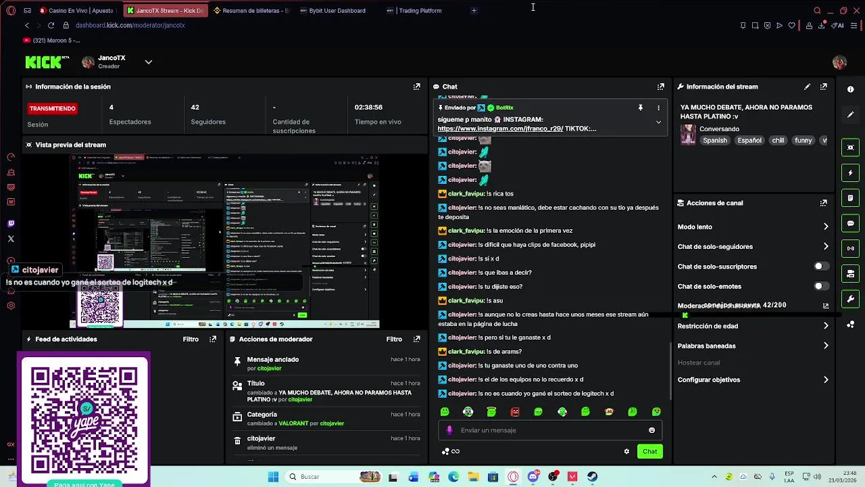
Task: Open Microsoft Edge from the taskbar
Action: pos(453,477)
